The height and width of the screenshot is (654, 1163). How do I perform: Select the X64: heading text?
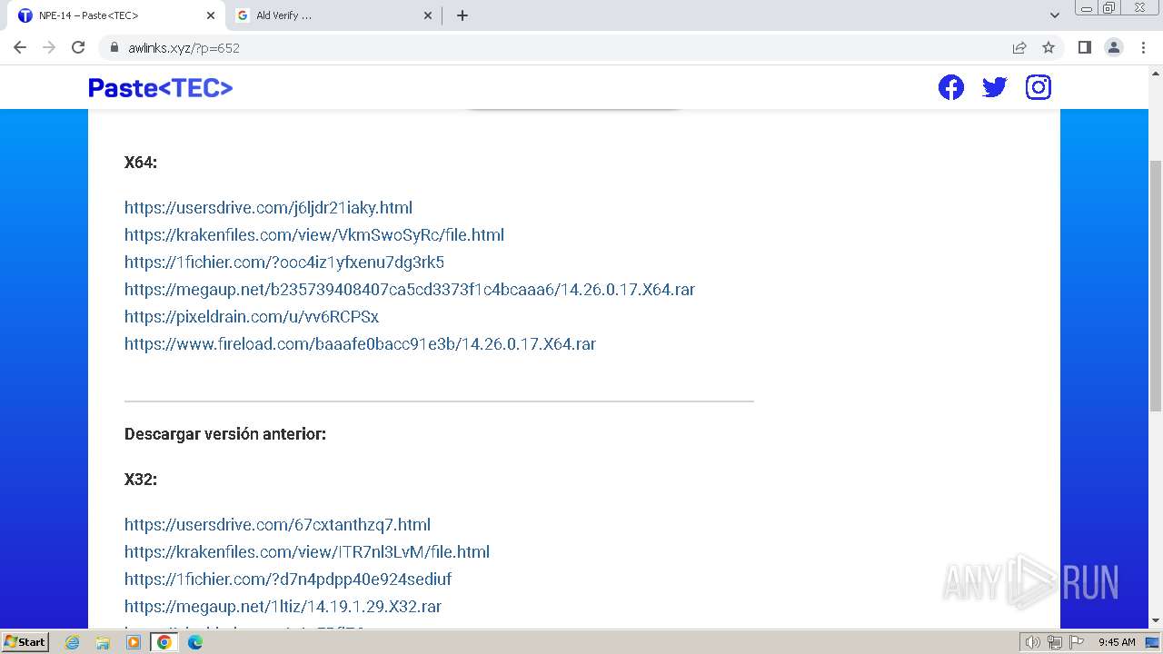141,163
